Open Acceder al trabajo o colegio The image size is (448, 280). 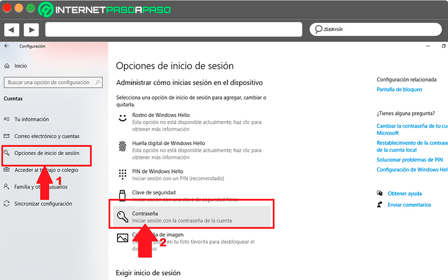[x=46, y=170]
